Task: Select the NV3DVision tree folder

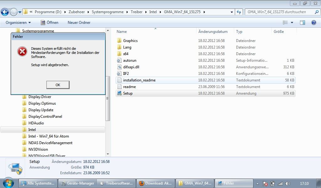Action: [x=38, y=149]
